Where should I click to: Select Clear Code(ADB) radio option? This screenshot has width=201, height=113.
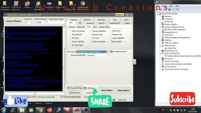tap(111, 38)
